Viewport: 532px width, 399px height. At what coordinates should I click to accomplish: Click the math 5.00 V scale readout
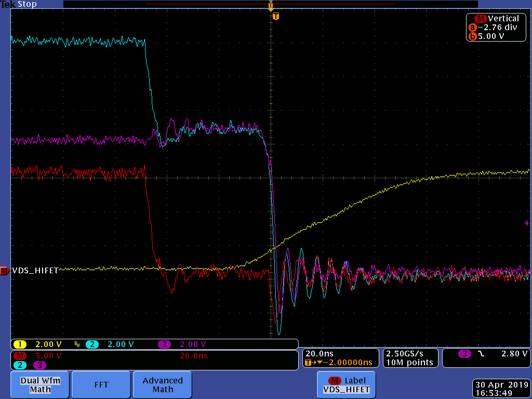48,355
